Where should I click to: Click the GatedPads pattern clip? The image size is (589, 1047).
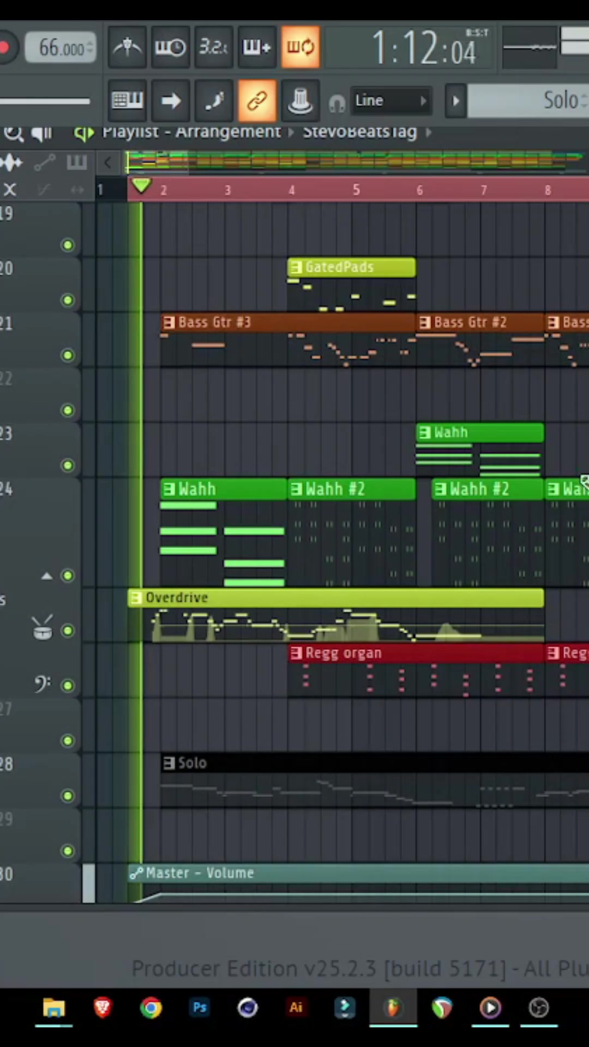pyautogui.click(x=351, y=267)
